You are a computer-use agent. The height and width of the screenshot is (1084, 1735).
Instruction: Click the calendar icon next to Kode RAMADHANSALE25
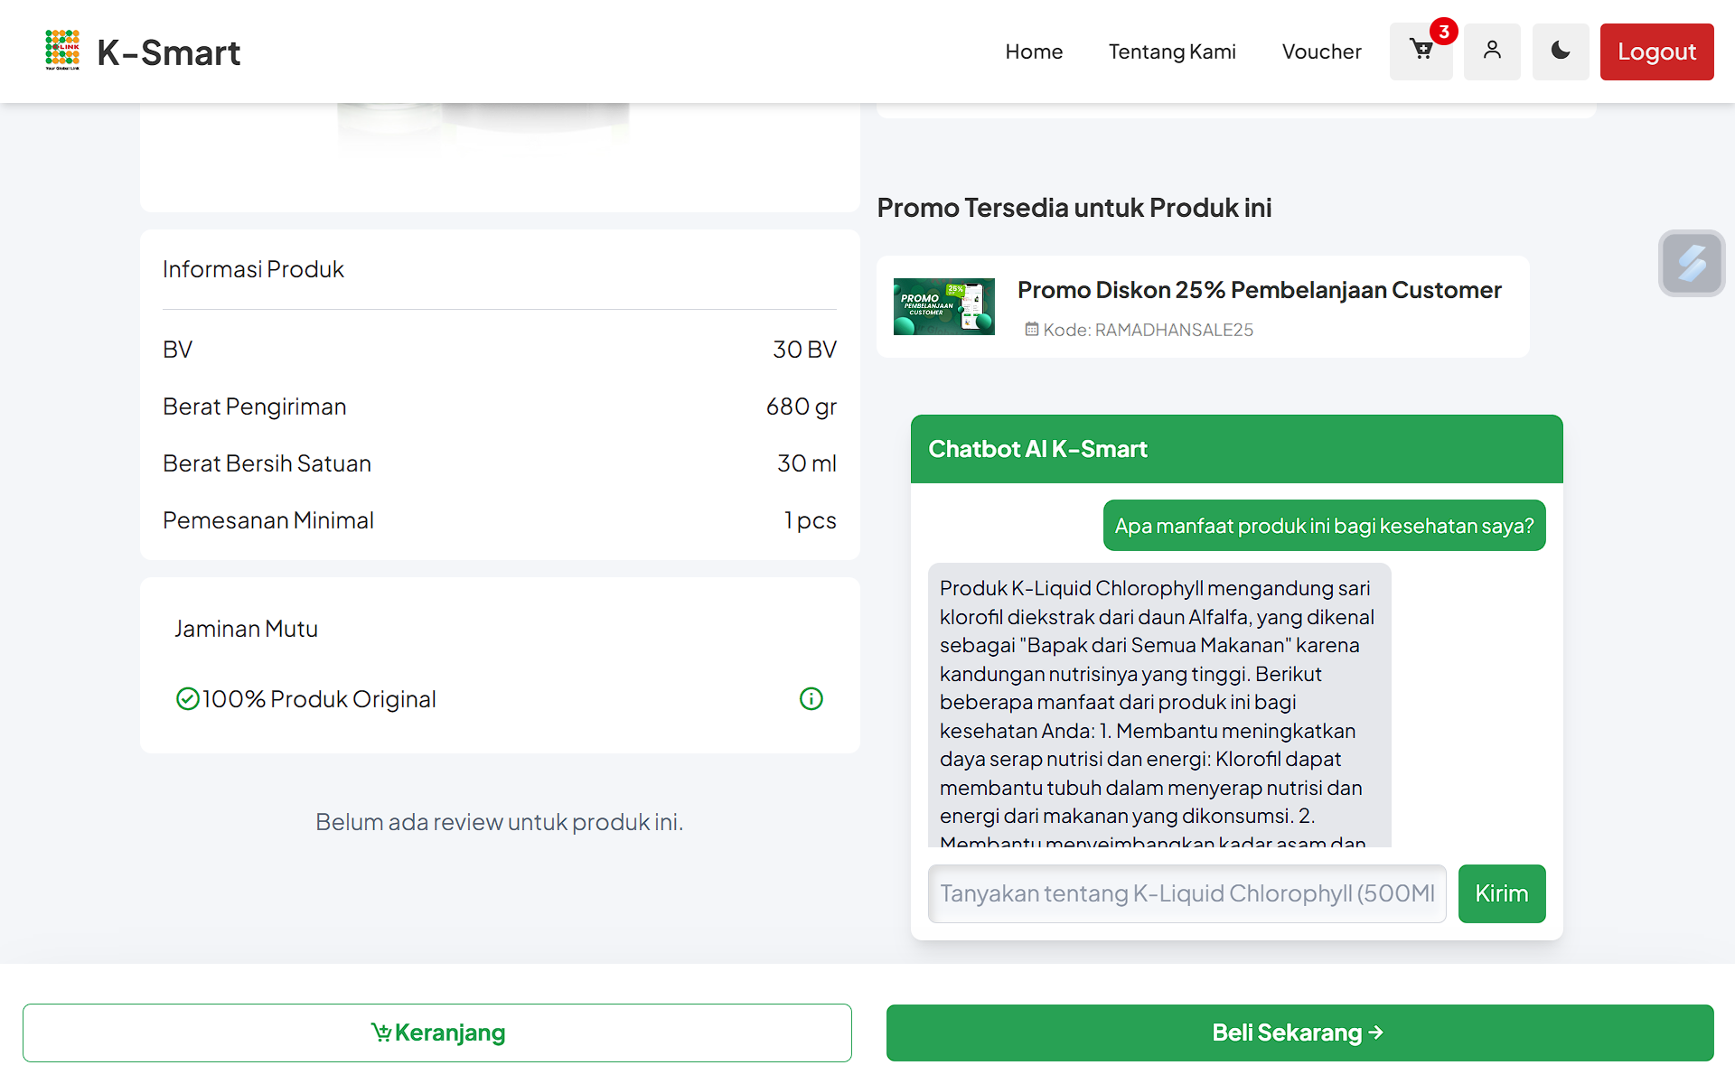pos(1032,330)
